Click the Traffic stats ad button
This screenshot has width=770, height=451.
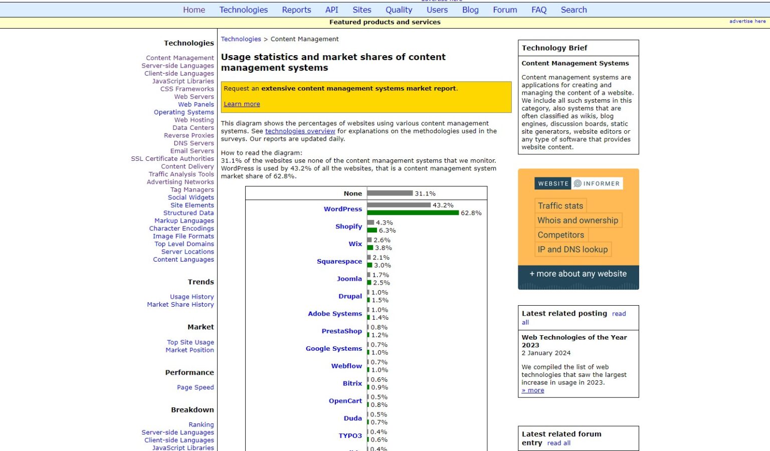click(560, 206)
